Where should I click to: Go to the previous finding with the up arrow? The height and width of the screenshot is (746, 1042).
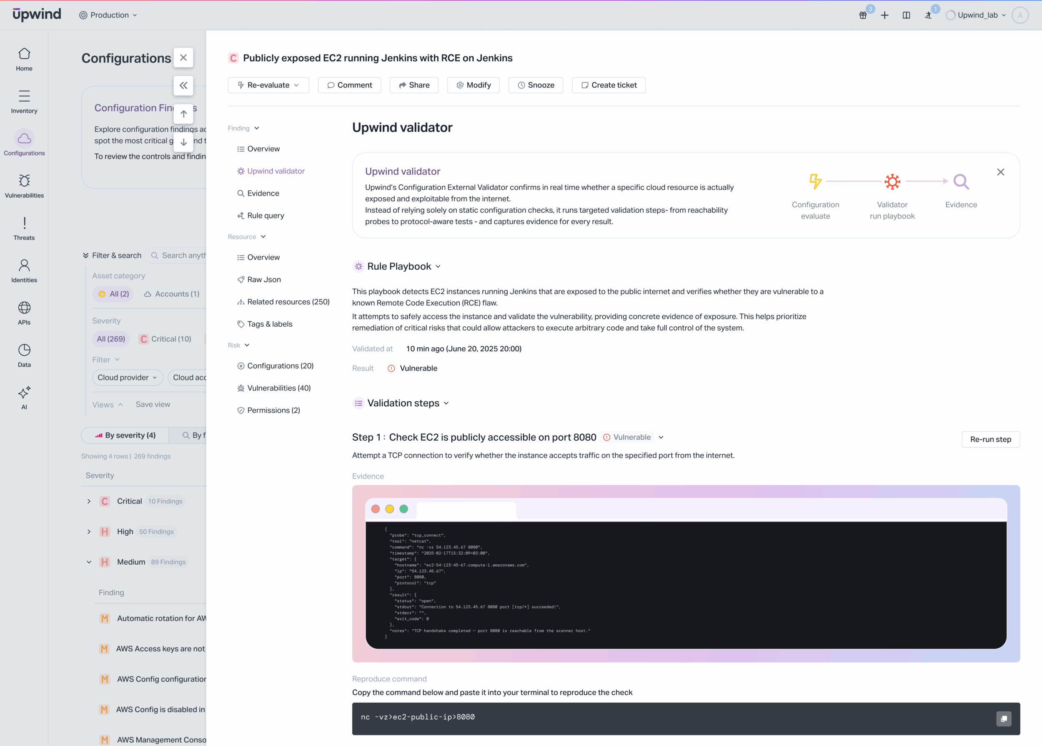click(x=183, y=114)
